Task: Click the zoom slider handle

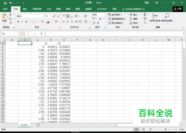Action: [166, 130]
